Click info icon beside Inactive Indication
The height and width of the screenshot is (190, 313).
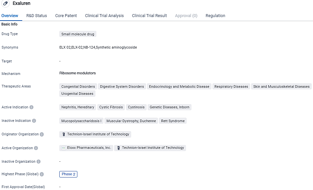coord(34,121)
